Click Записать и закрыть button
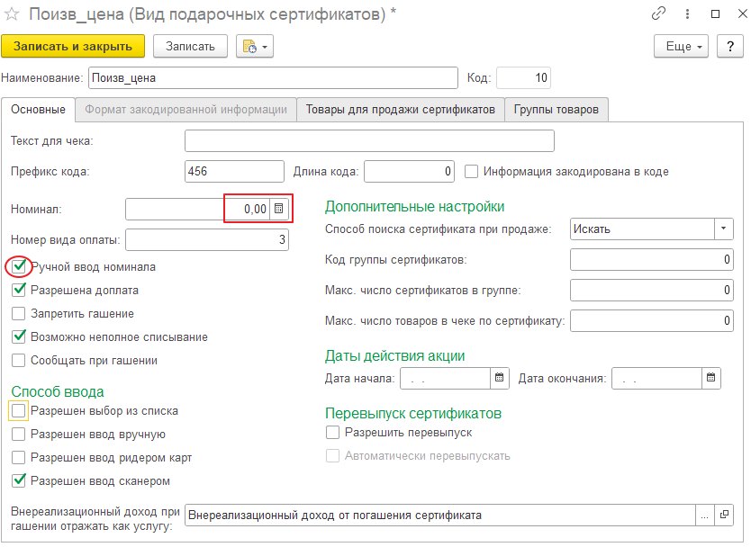The height and width of the screenshot is (547, 751). tap(73, 47)
